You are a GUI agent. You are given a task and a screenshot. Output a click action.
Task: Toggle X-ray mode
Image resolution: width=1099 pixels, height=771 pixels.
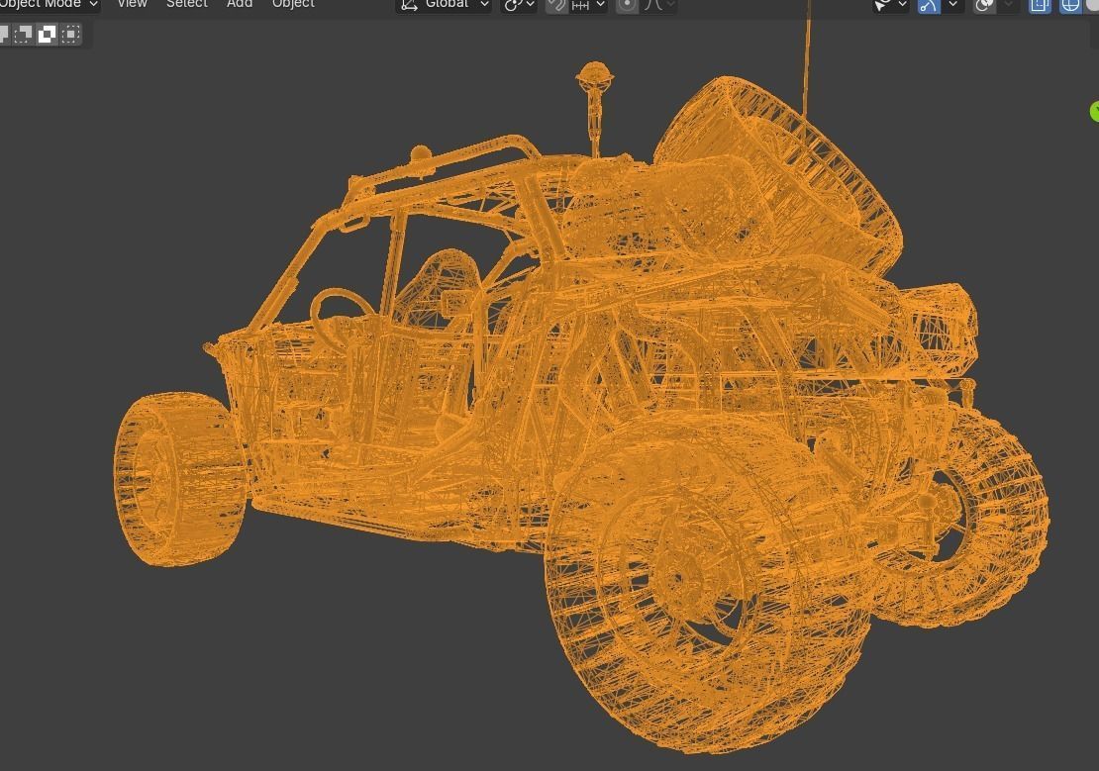click(1040, 6)
